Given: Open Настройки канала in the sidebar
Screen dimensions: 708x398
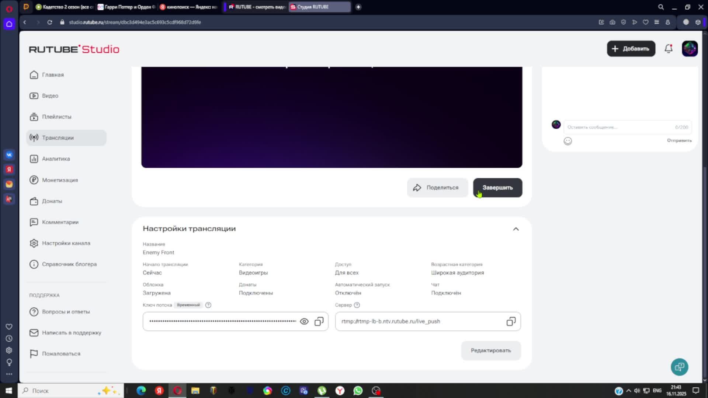Looking at the screenshot, I should coord(66,243).
